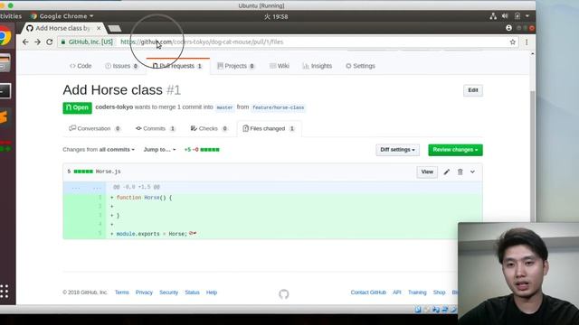Go forward using the browser forward arrow
Image resolution: width=579 pixels, height=325 pixels.
[37, 42]
